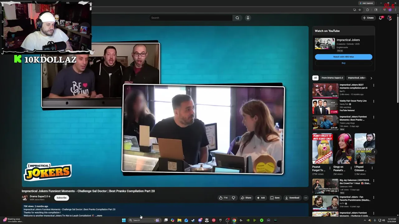The image size is (399, 224).
Task: Open options for Vanity Fair Oscar Party Live
Action: pos(373,101)
